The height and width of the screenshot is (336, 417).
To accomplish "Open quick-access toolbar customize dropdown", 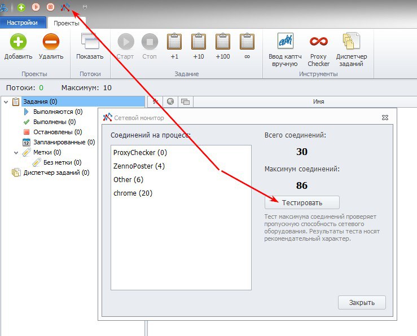I will point(85,7).
